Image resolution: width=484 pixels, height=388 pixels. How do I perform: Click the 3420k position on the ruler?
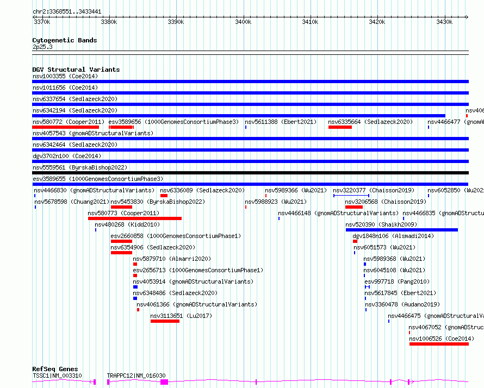377,22
